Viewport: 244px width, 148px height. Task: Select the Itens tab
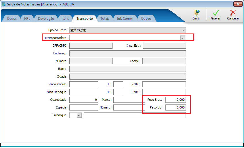[x=65, y=19]
